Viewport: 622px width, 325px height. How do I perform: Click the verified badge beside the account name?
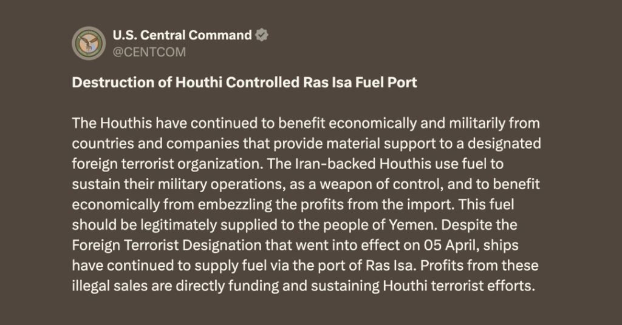(x=262, y=35)
